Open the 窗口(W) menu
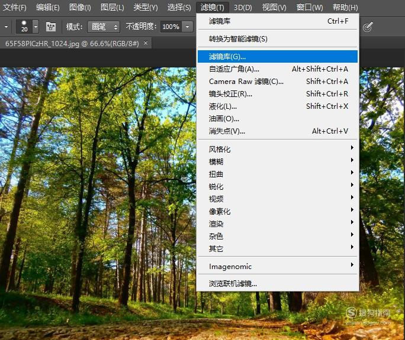 (x=310, y=7)
